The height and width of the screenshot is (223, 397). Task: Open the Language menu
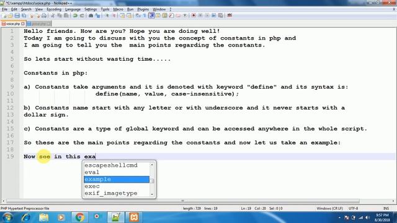73,9
